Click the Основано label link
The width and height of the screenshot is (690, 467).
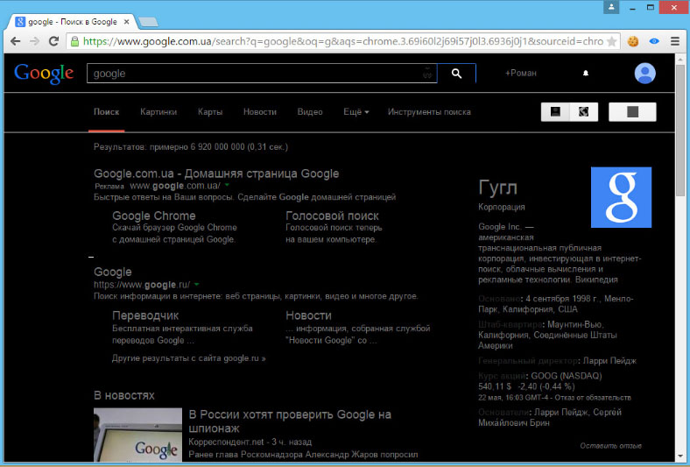[x=499, y=299]
